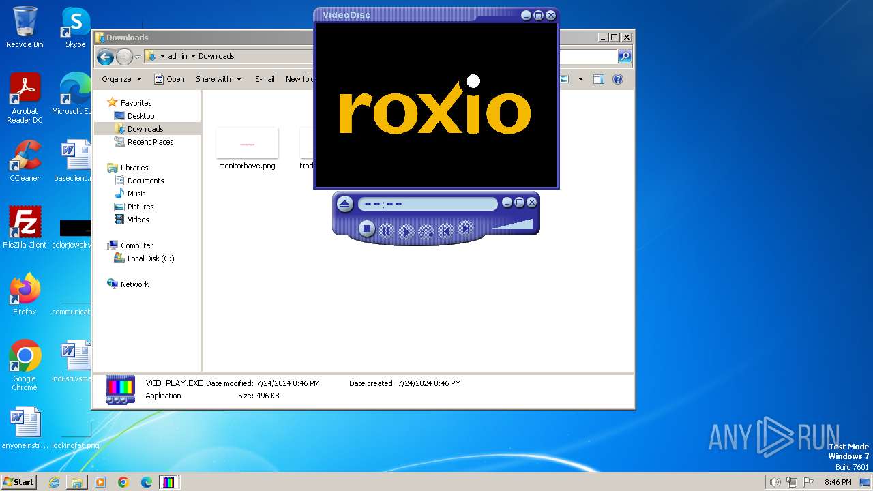Screen dimensions: 873x491
Task: Click the search button in explorer window
Action: [624, 57]
